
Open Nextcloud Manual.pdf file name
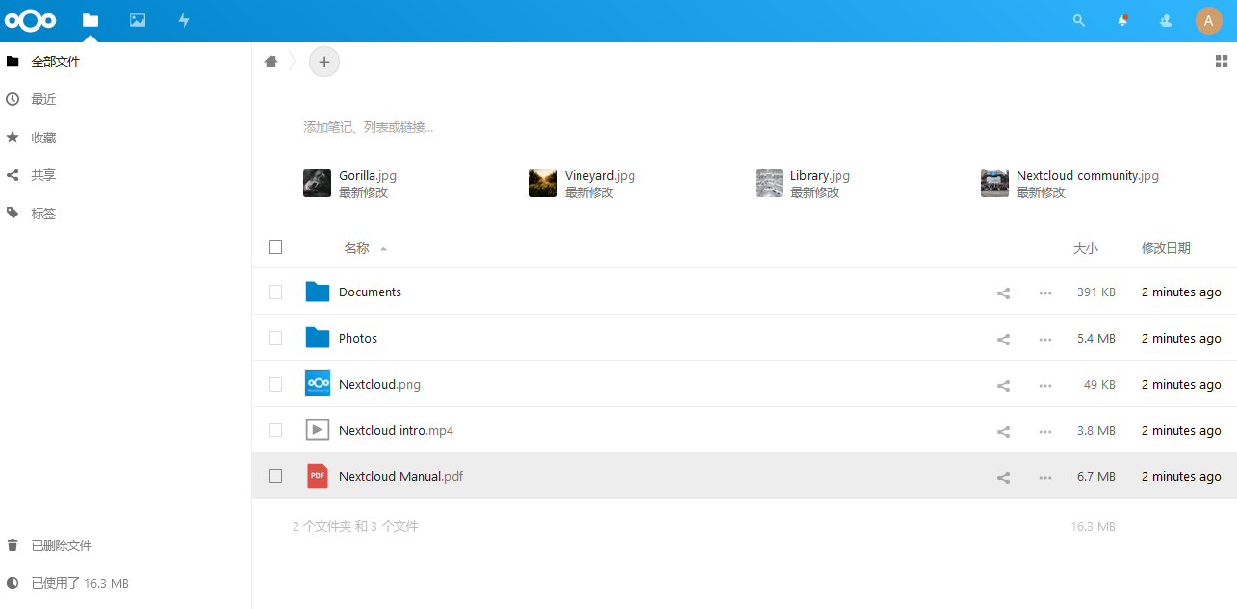pyautogui.click(x=400, y=476)
